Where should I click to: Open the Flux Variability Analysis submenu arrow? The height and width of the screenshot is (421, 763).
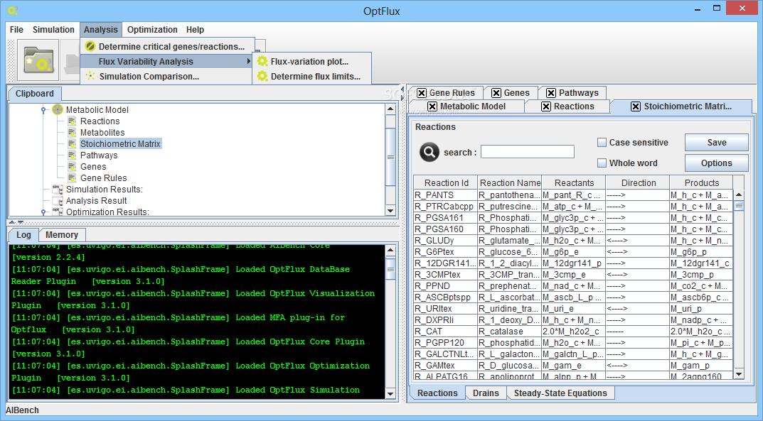coord(249,61)
